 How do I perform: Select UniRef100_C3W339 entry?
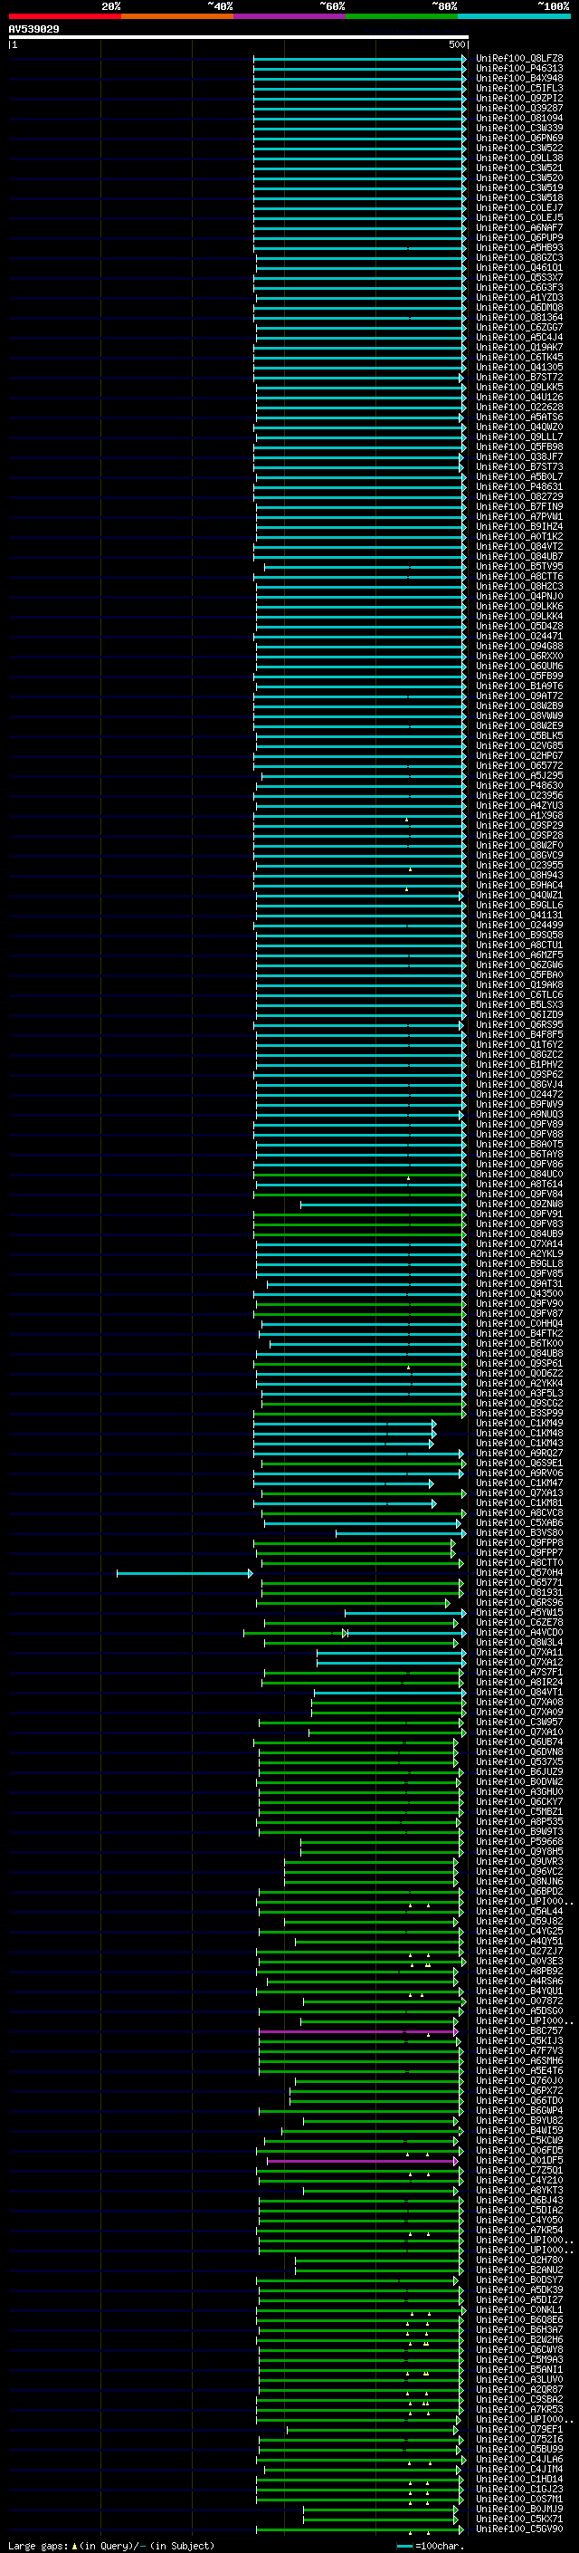pyautogui.click(x=518, y=128)
